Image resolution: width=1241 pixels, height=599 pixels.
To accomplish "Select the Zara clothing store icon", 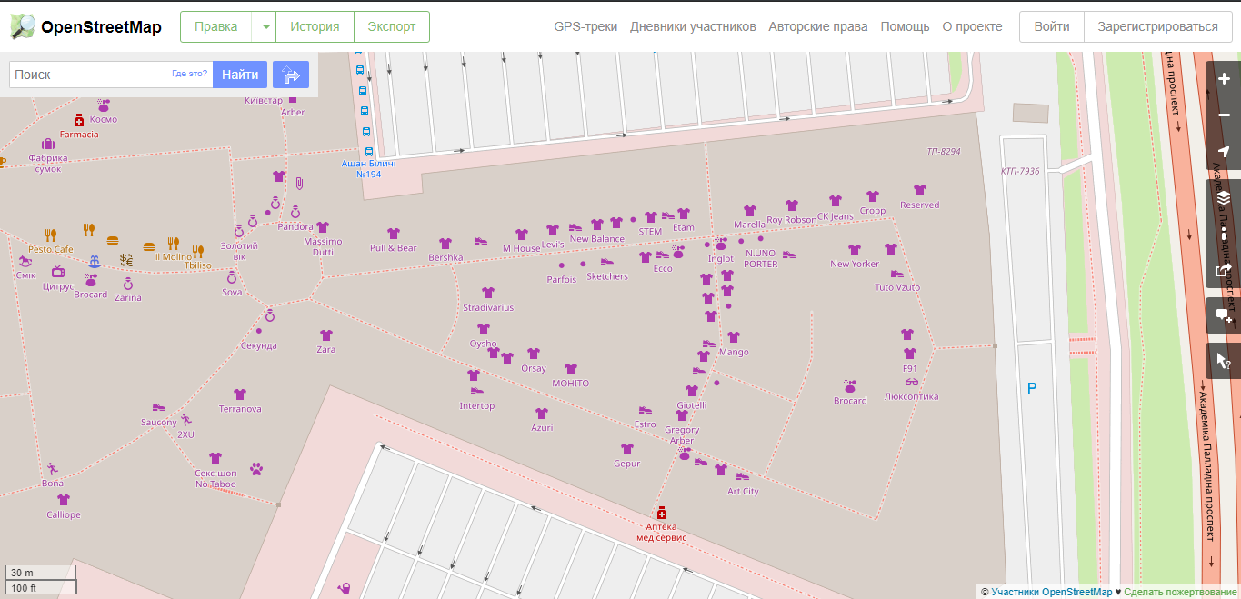I will click(x=326, y=335).
